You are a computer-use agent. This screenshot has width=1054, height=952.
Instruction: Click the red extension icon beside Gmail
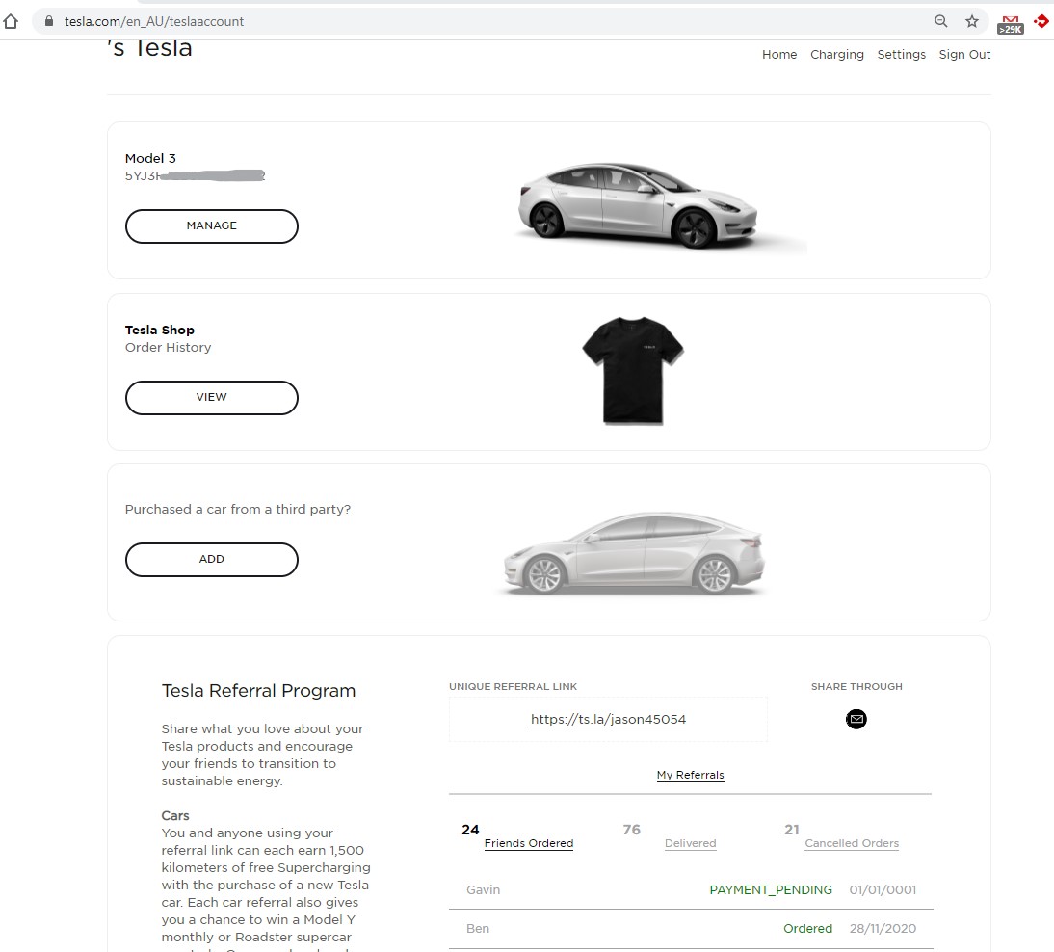pos(1041,21)
